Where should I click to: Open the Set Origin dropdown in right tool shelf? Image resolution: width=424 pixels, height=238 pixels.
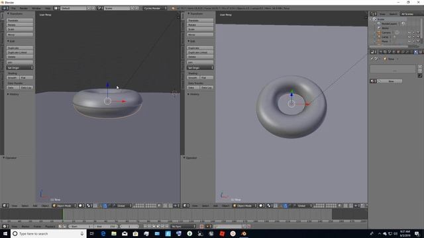coord(200,67)
